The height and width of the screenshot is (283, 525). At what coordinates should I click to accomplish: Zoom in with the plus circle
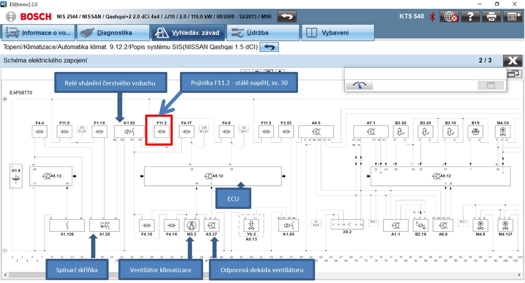5,99
